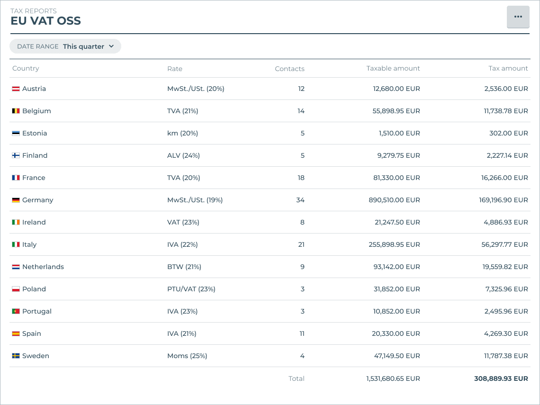Click Netherlands' BTW (21%) rate
This screenshot has width=540, height=405.
184,267
